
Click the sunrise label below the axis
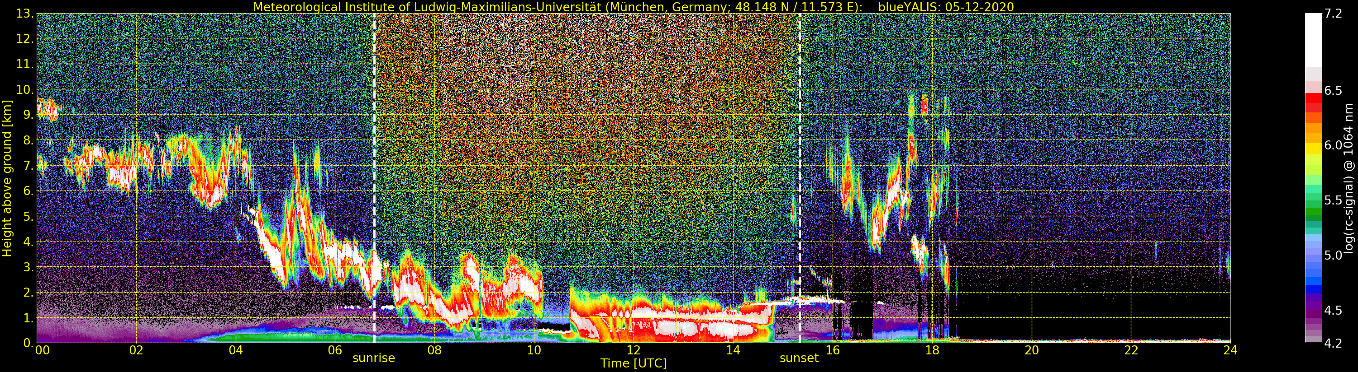point(373,358)
